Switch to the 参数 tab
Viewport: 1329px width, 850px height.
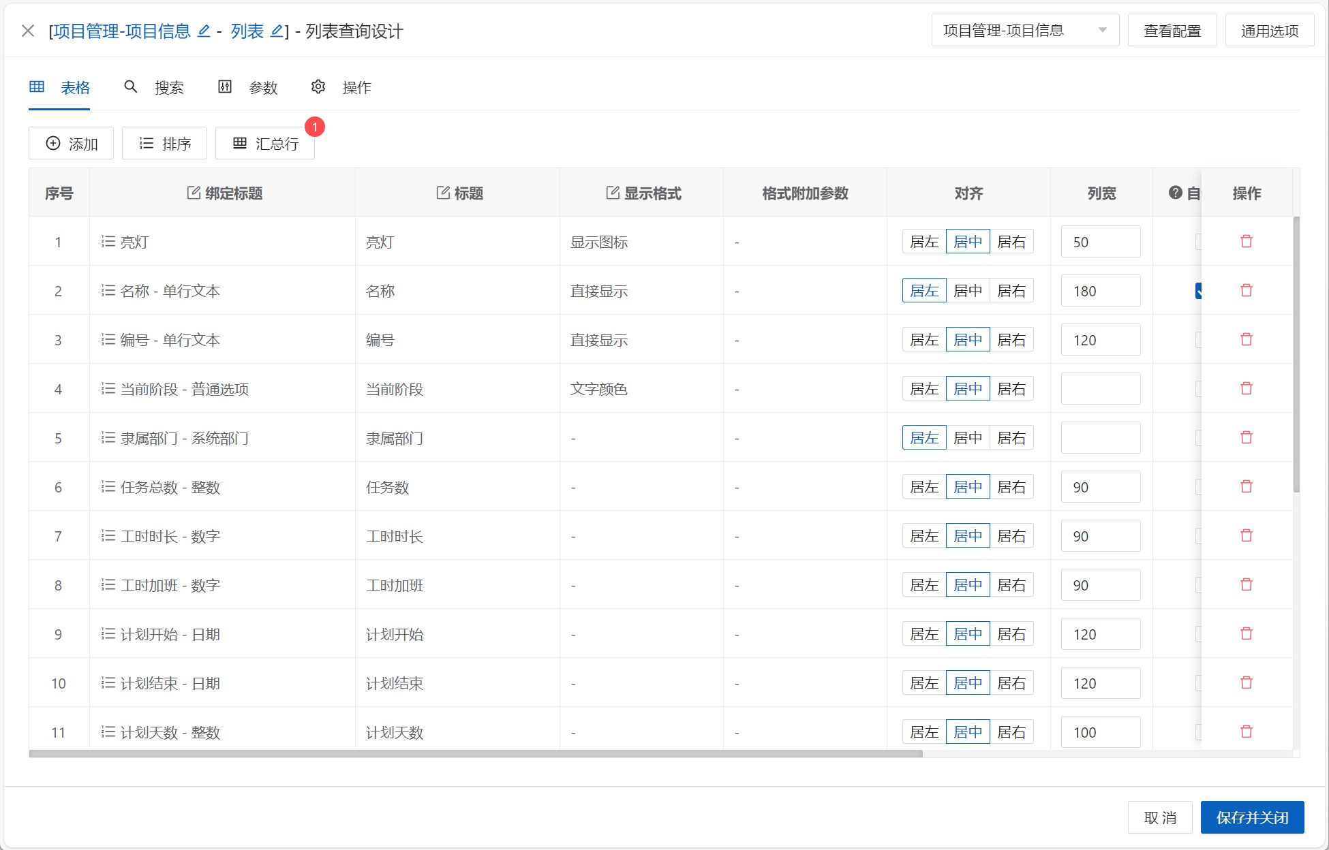click(x=248, y=87)
